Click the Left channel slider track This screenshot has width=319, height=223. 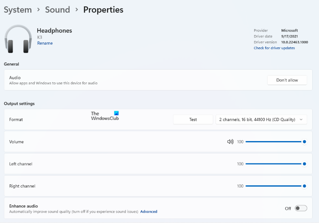(273, 164)
